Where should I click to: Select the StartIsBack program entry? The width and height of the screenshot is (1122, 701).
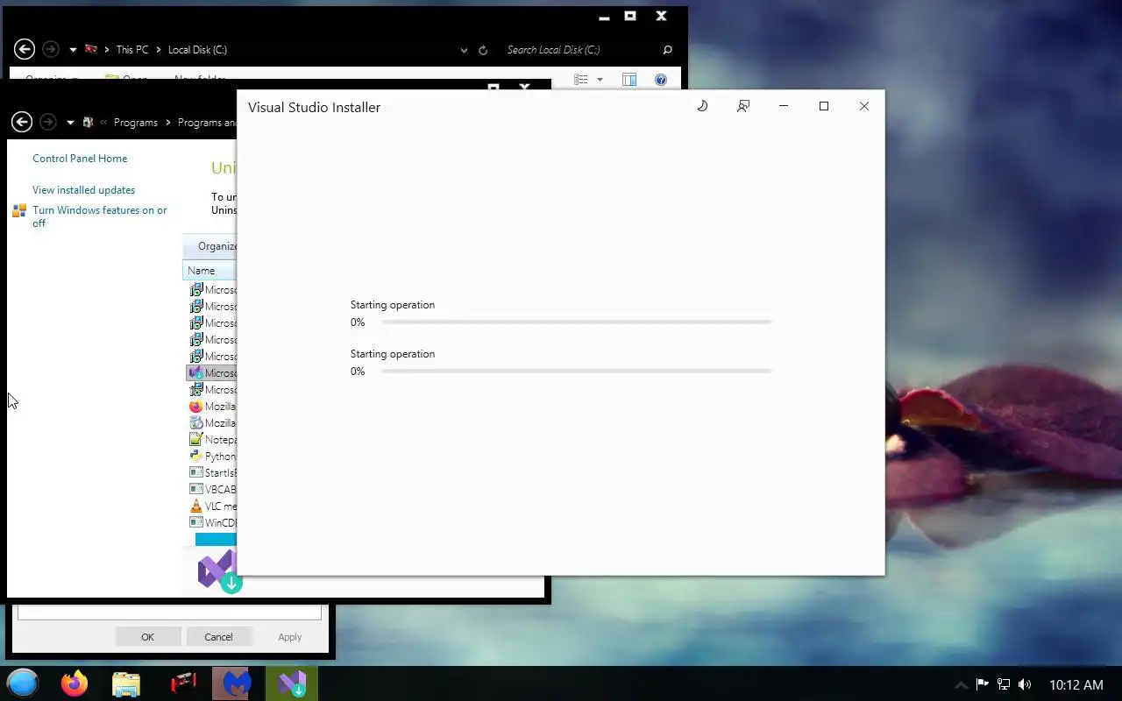point(211,473)
